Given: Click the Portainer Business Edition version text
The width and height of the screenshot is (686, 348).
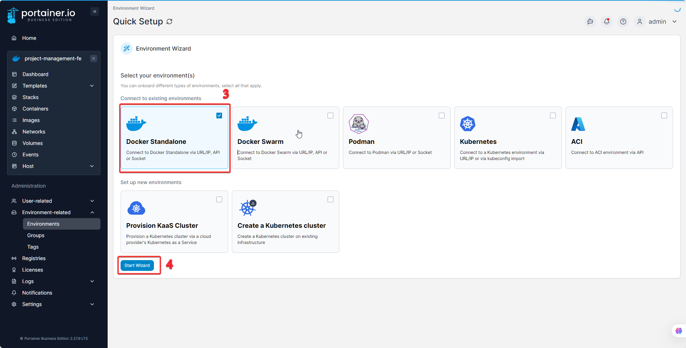Looking at the screenshot, I should coord(54,339).
